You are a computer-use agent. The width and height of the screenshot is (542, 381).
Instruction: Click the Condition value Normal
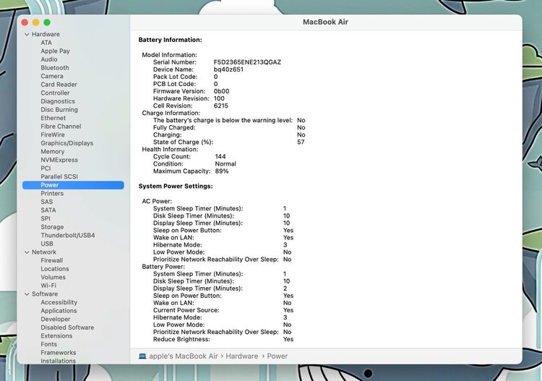[x=225, y=164]
